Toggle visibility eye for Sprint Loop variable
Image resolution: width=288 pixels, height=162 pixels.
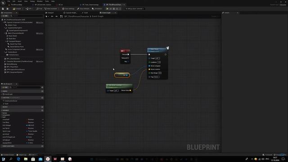pos(43,131)
